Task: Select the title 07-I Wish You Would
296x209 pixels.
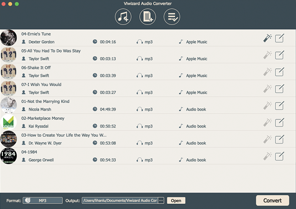Action: (x=41, y=85)
